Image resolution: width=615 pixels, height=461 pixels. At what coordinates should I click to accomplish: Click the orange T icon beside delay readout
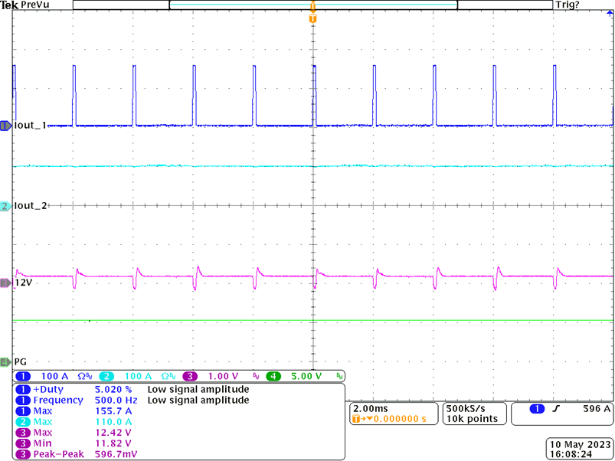(x=355, y=419)
